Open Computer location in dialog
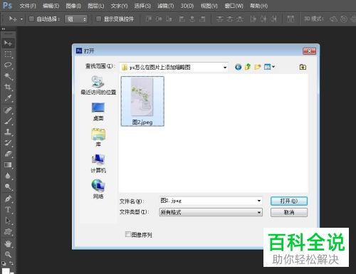The image size is (356, 274). click(98, 164)
